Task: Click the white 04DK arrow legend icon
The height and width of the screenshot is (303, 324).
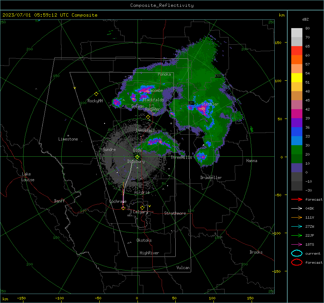Action: 297,209
